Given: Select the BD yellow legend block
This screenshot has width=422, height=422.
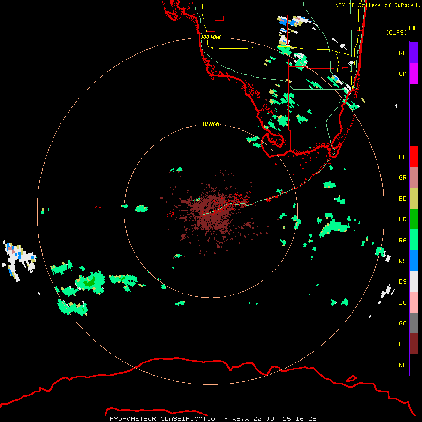Looking at the screenshot, I should (x=414, y=199).
